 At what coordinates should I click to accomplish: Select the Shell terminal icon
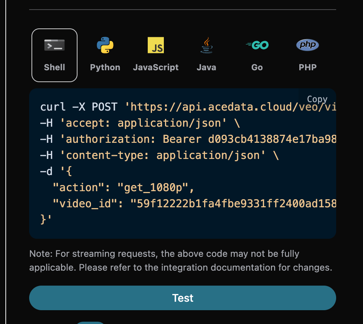click(54, 45)
